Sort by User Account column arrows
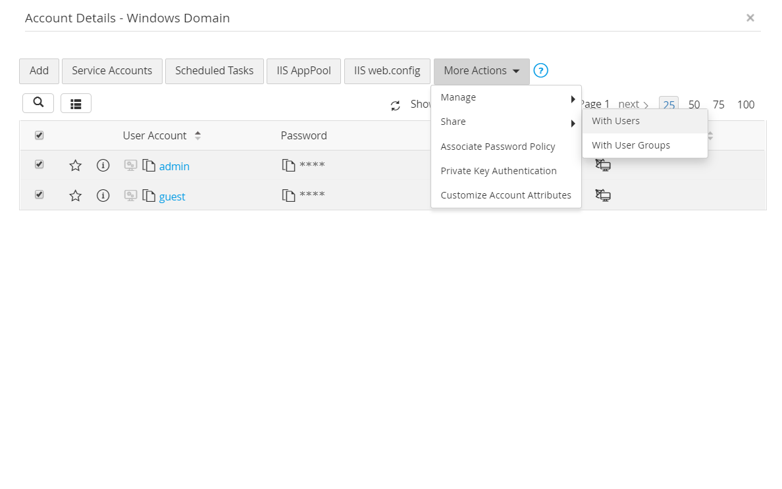Image resolution: width=782 pixels, height=489 pixels. click(x=197, y=135)
